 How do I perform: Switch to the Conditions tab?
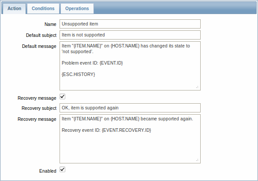(x=43, y=8)
